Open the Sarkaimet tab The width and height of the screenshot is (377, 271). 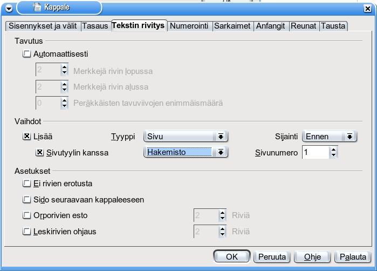pyautogui.click(x=232, y=26)
